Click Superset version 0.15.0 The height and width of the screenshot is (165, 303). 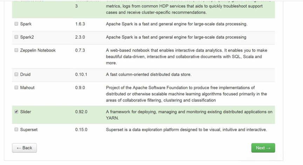pyautogui.click(x=81, y=130)
